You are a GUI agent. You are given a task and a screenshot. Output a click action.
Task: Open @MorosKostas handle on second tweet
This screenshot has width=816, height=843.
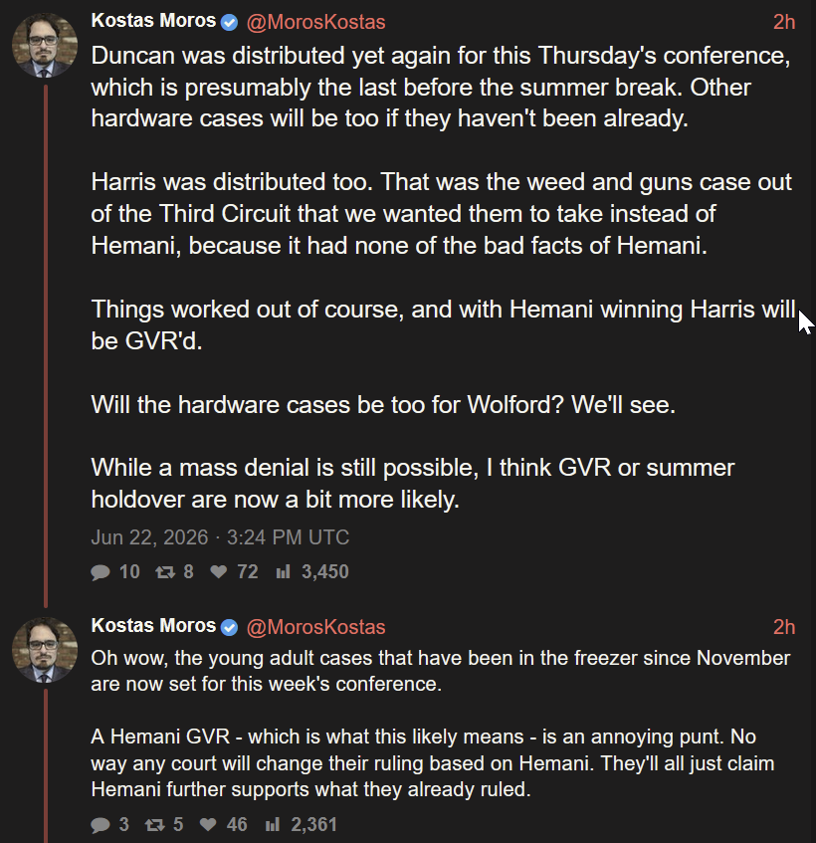(315, 627)
